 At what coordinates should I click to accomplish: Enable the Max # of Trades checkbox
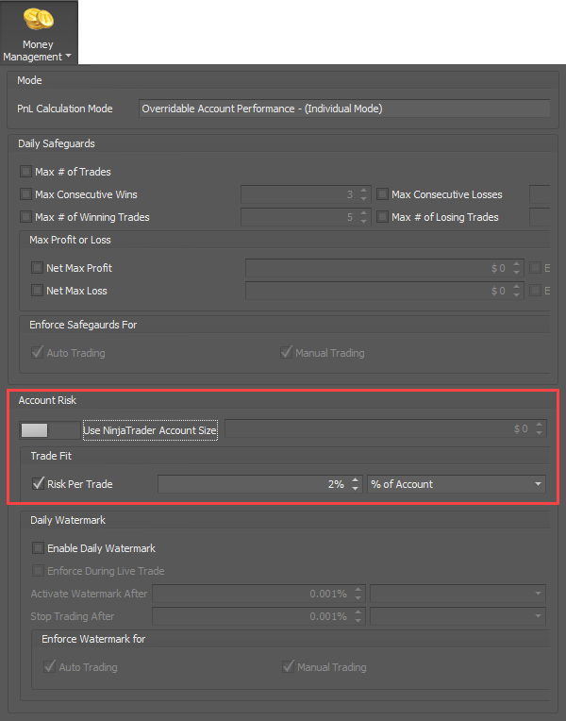coord(25,172)
